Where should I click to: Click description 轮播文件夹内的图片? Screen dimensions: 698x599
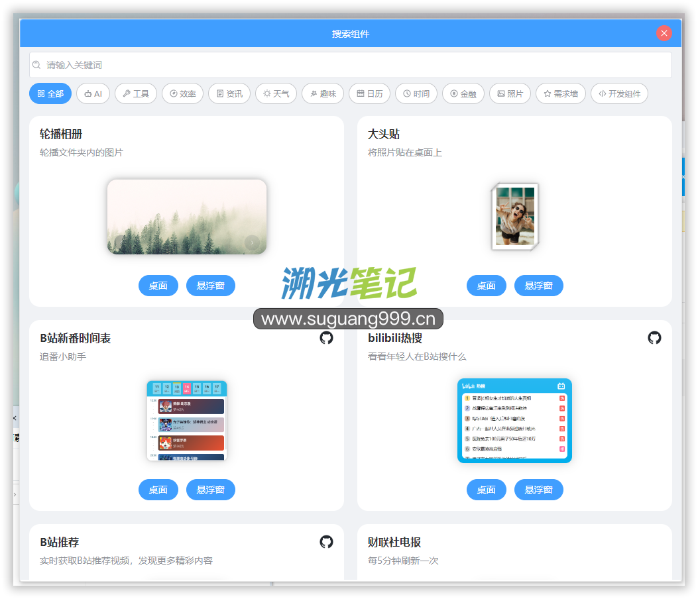pyautogui.click(x=82, y=152)
